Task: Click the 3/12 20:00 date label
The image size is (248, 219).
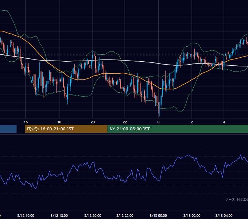Action: pyautogui.click(x=93, y=215)
